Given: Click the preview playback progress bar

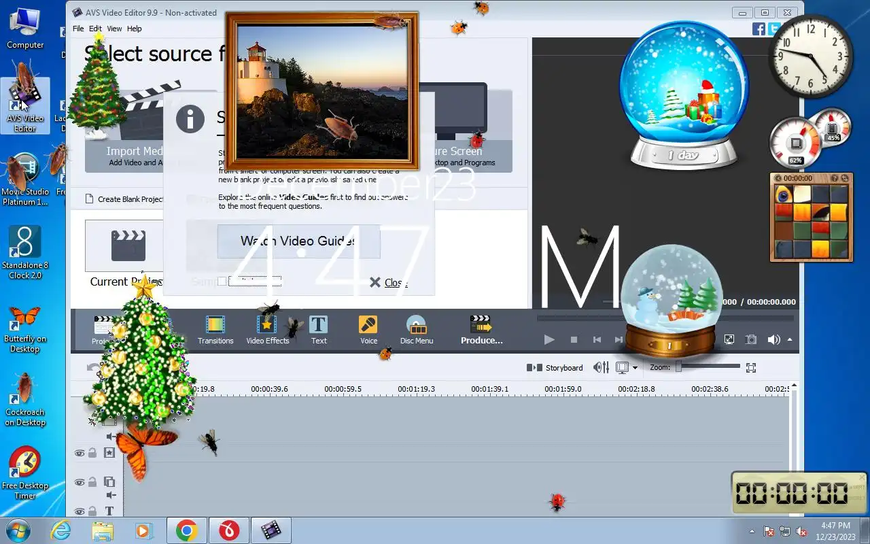Looking at the screenshot, I should click(x=665, y=318).
